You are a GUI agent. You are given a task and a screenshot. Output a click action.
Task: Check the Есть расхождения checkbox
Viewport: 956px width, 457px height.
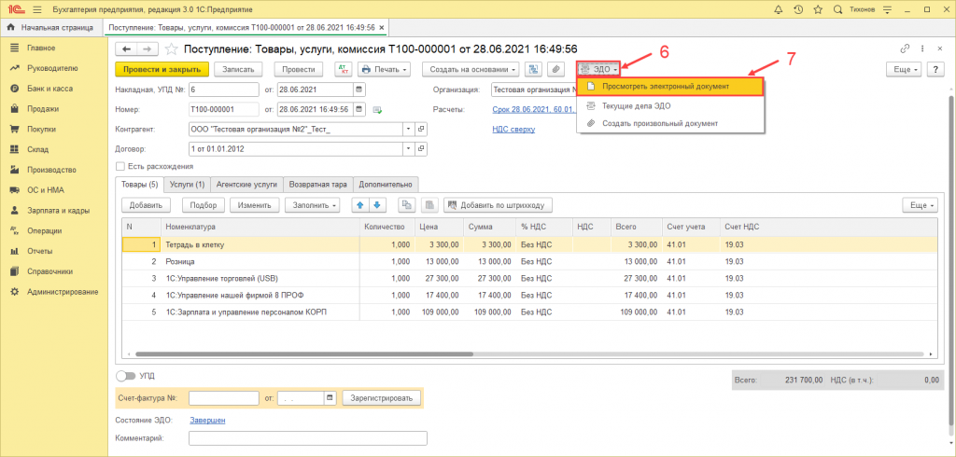click(x=119, y=166)
